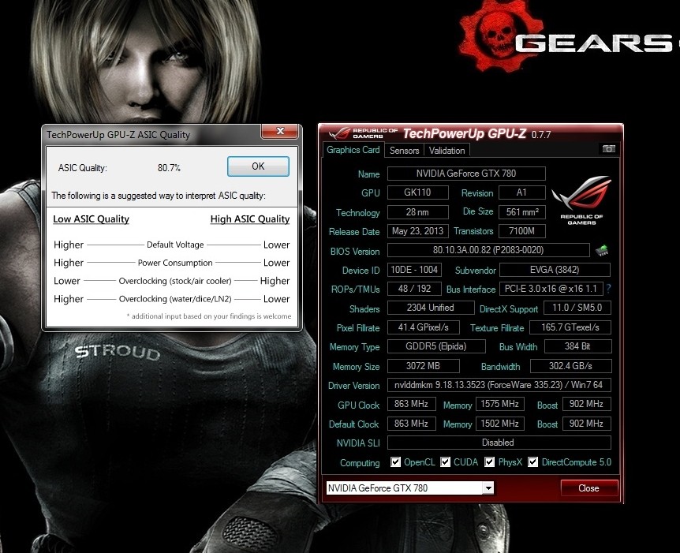
Task: Click Overclocking (water/dice/LN2) text
Action: pos(175,299)
